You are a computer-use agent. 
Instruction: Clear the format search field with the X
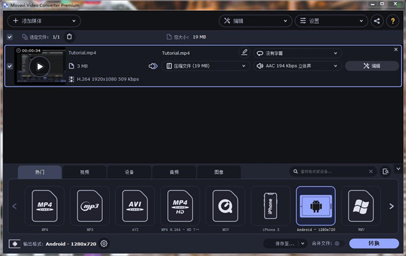(x=371, y=172)
